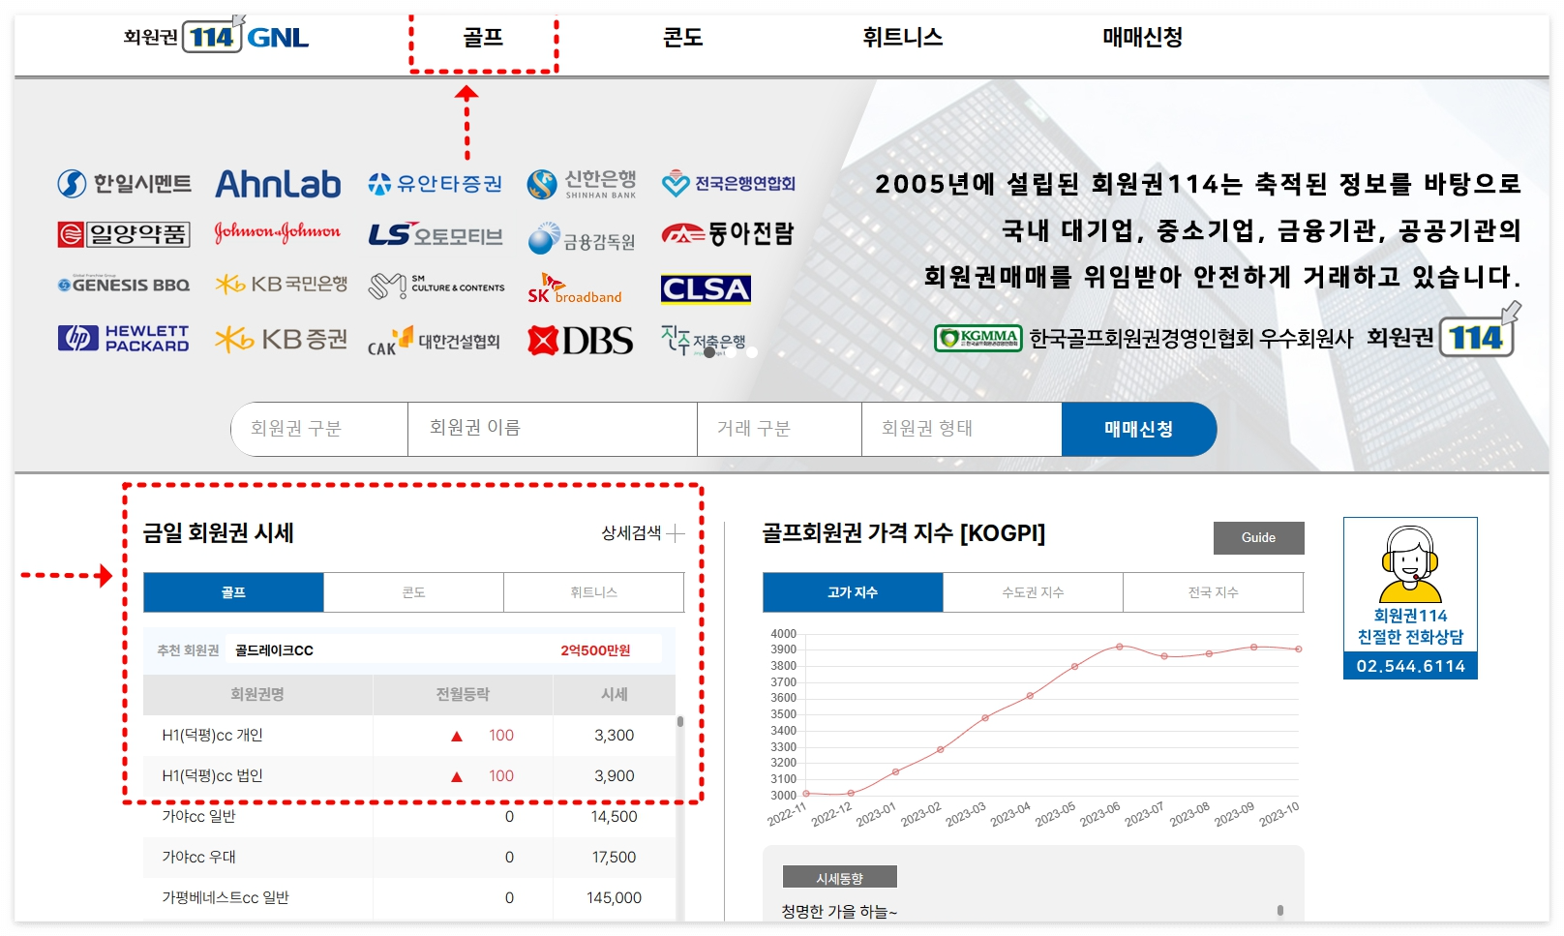Click the 회원권 이름 input field
The image size is (1564, 936).
[x=553, y=429]
